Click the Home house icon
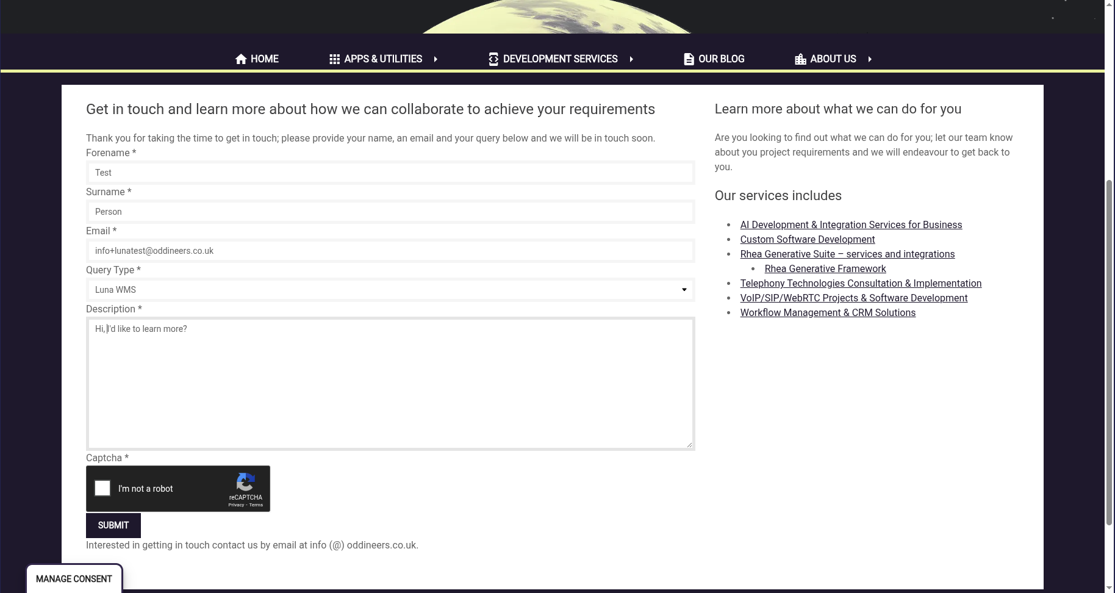1115x593 pixels. tap(241, 59)
